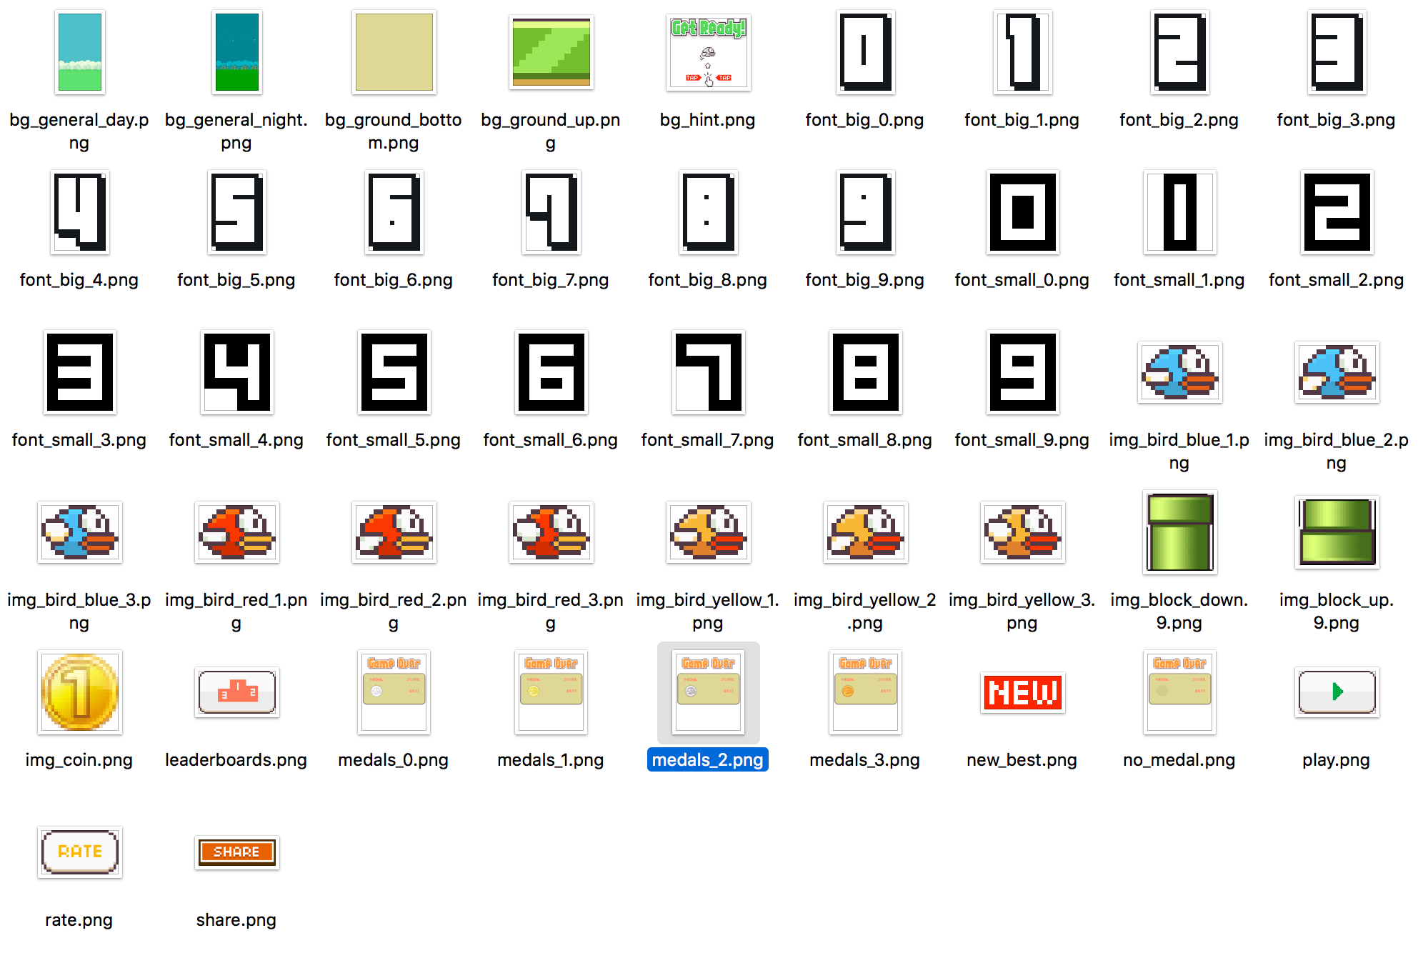This screenshot has width=1423, height=953.
Task: Select the font_small_0.png icon
Action: [1022, 212]
